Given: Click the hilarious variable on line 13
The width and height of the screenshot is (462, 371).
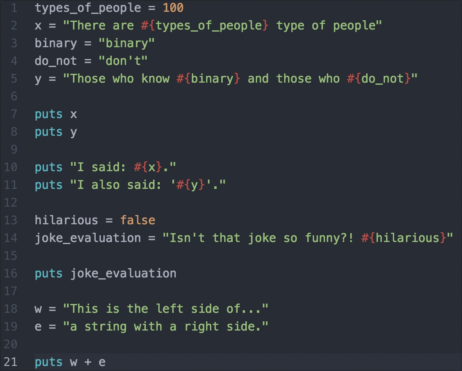Looking at the screenshot, I should point(66,220).
